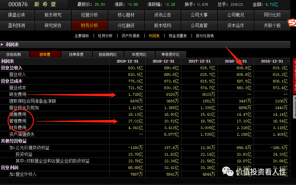Select 提取保险合同准备金净额 row label
Screen dimensions: 296x185
[x=33, y=101]
